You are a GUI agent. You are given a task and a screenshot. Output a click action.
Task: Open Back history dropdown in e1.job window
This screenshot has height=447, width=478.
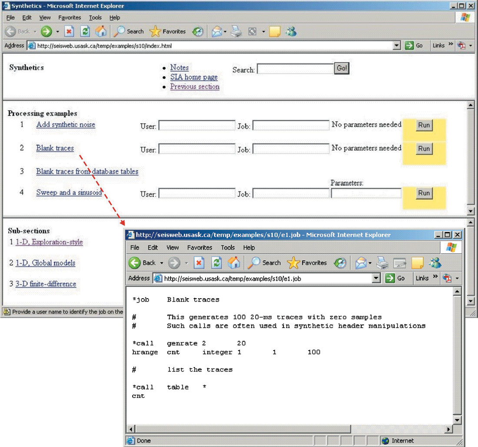[x=162, y=263]
